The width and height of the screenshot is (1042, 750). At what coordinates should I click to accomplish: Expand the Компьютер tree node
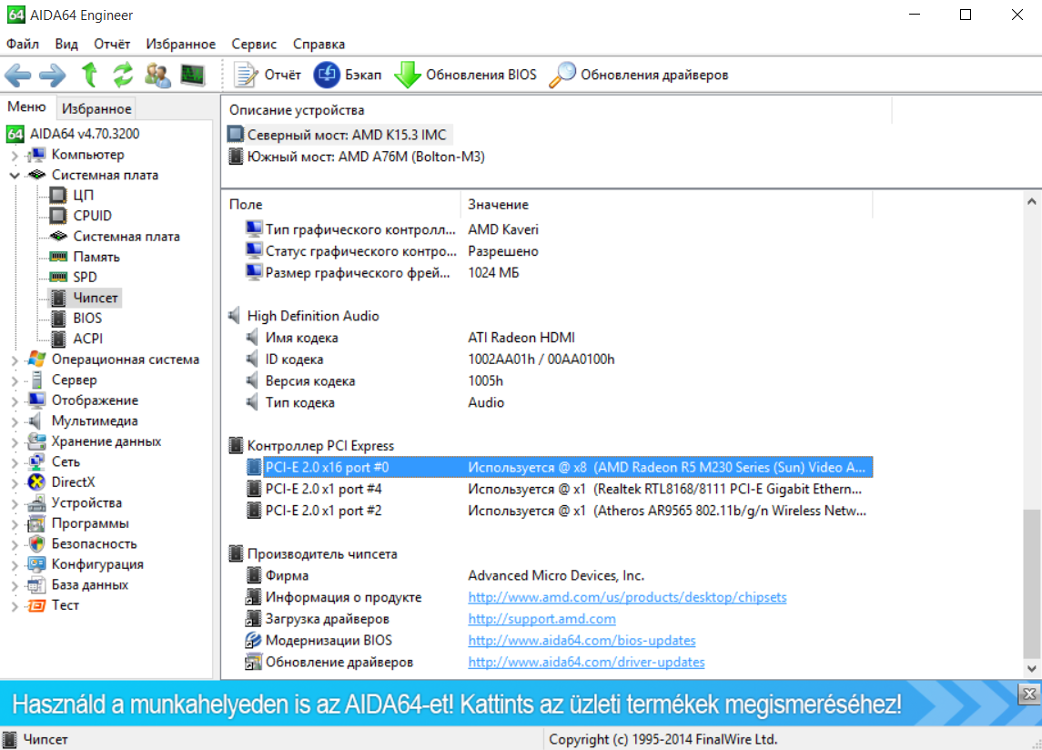click(14, 155)
